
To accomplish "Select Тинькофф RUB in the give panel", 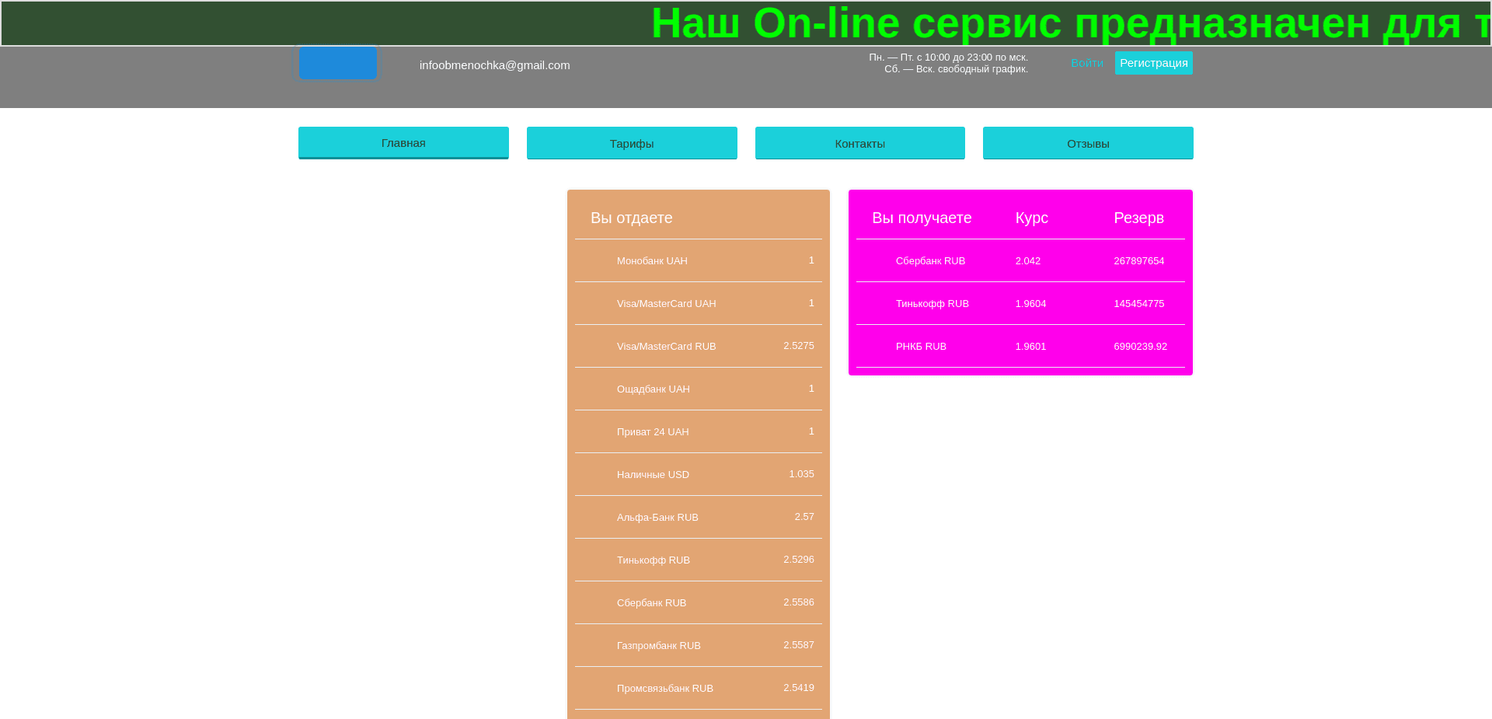I will tap(698, 560).
